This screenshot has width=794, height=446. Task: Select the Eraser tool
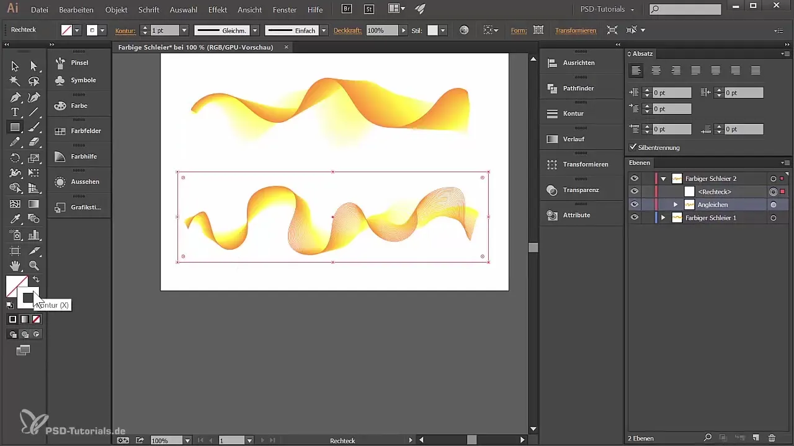click(x=34, y=142)
